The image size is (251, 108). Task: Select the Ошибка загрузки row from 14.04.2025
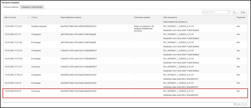tap(125, 28)
